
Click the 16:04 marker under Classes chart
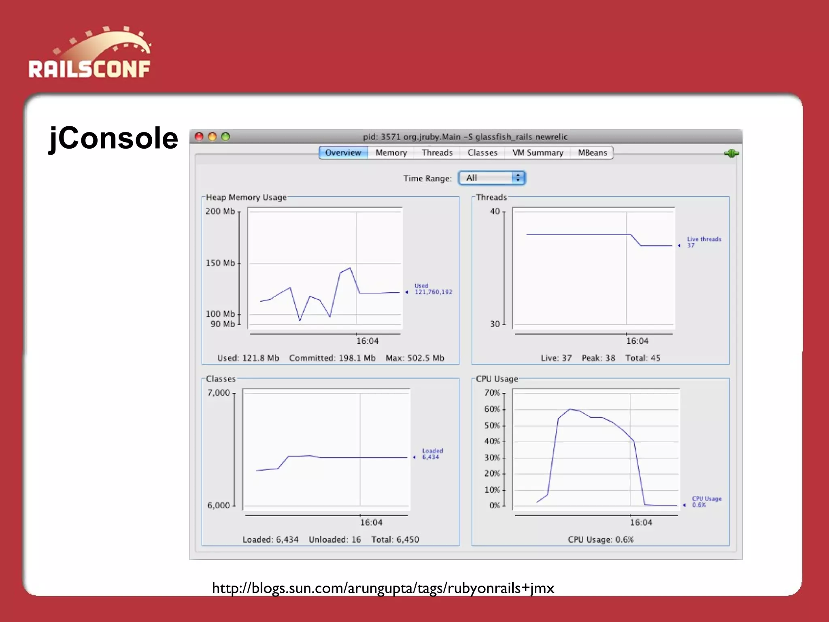[371, 522]
